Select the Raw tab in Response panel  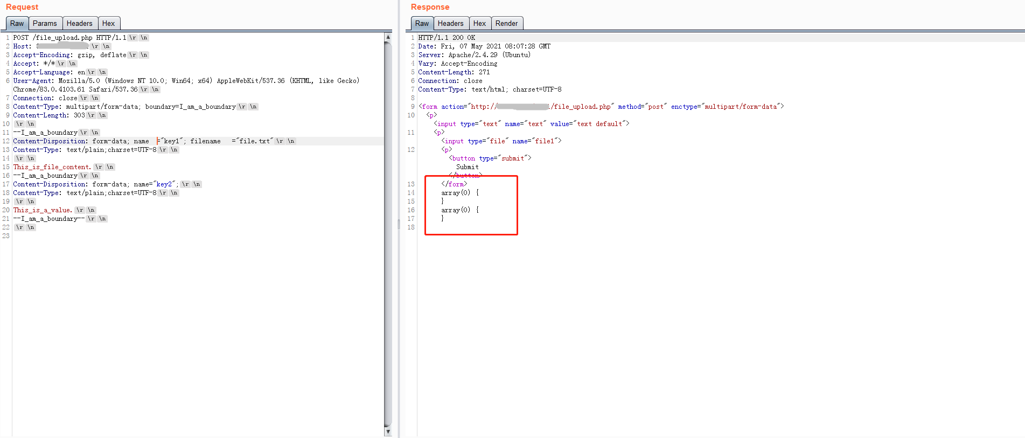pos(422,23)
